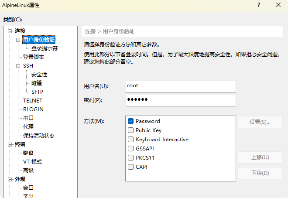The image size is (288, 198).
Task: Click the 设置(S)... button
Action: 260,122
